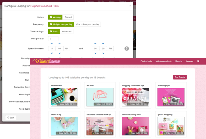Increase the end minutes with up arrow

(103, 43)
